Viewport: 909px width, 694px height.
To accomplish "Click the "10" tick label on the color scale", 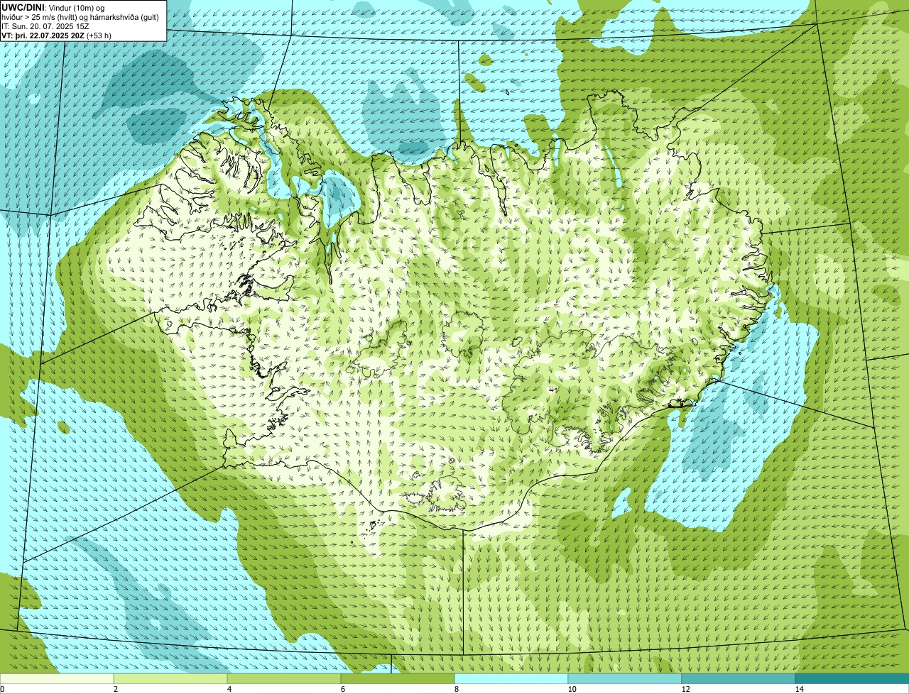I will pos(572,689).
